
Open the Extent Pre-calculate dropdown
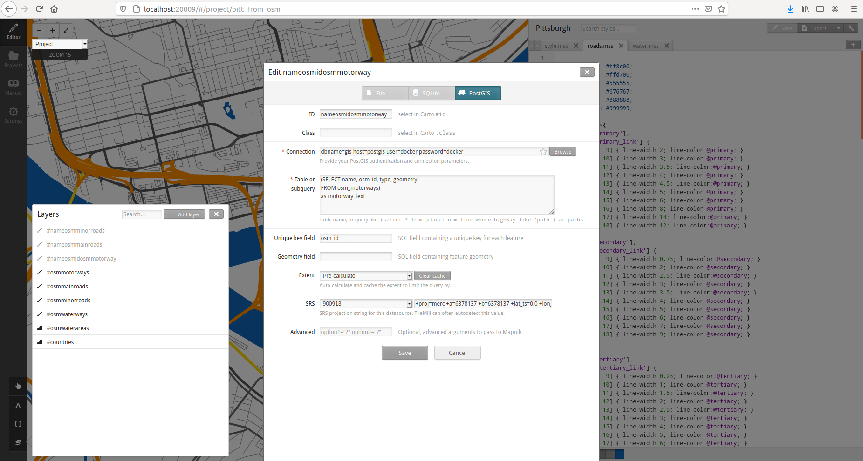click(366, 276)
